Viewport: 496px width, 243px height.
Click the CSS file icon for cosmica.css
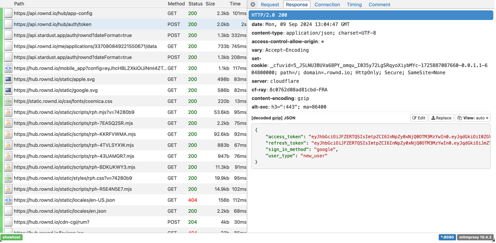click(x=8, y=101)
